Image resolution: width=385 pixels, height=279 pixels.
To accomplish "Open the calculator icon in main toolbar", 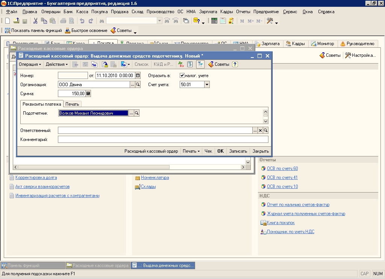I will coord(214,21).
